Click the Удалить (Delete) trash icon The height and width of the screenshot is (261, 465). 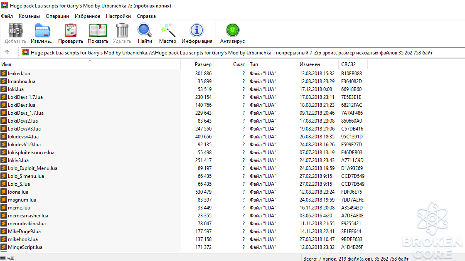coord(122,31)
